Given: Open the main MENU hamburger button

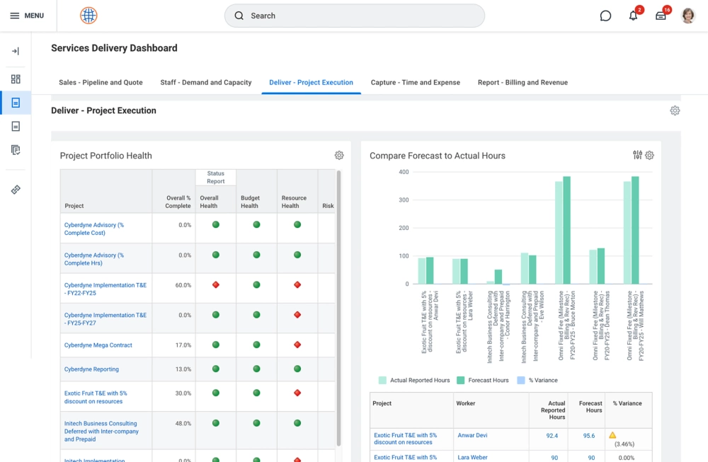Looking at the screenshot, I should coord(27,16).
